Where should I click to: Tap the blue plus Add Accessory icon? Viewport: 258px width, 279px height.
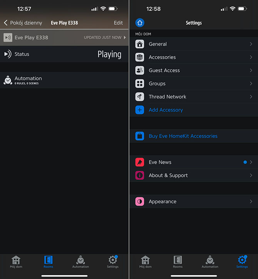coord(140,110)
